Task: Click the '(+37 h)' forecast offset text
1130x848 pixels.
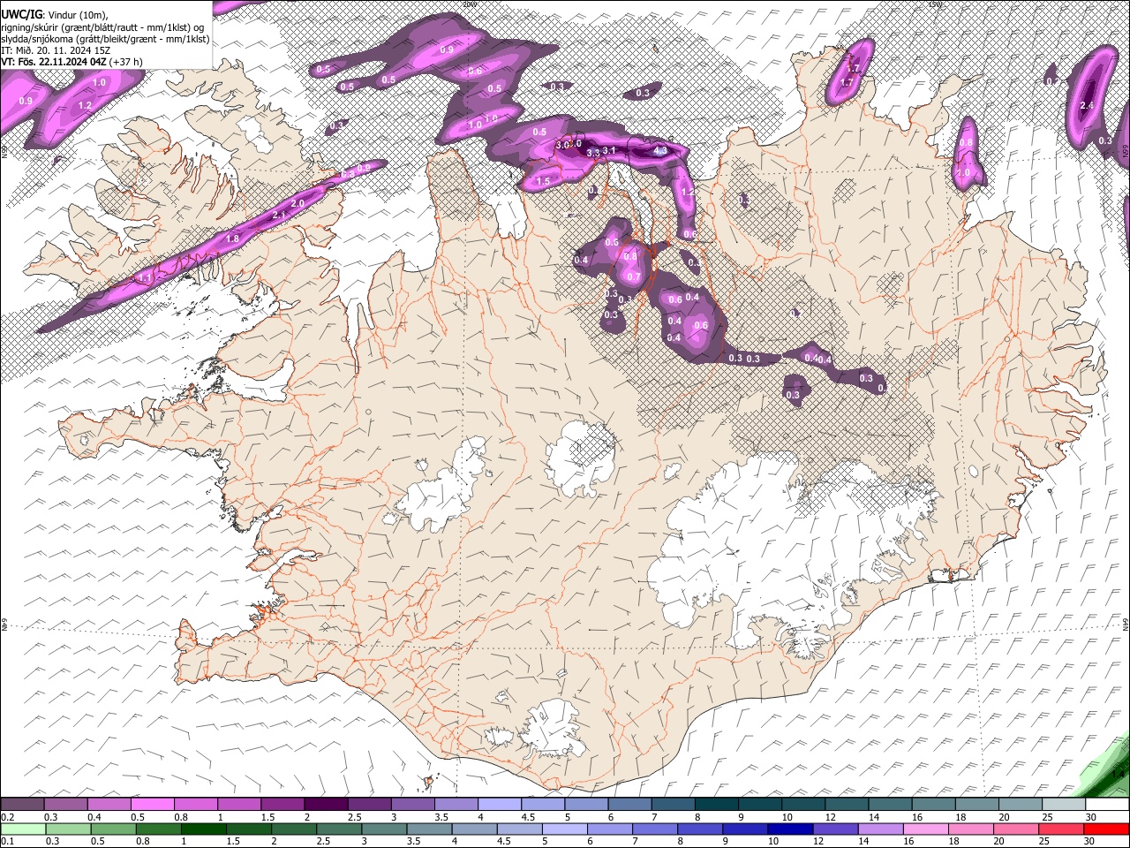Action: coord(125,62)
